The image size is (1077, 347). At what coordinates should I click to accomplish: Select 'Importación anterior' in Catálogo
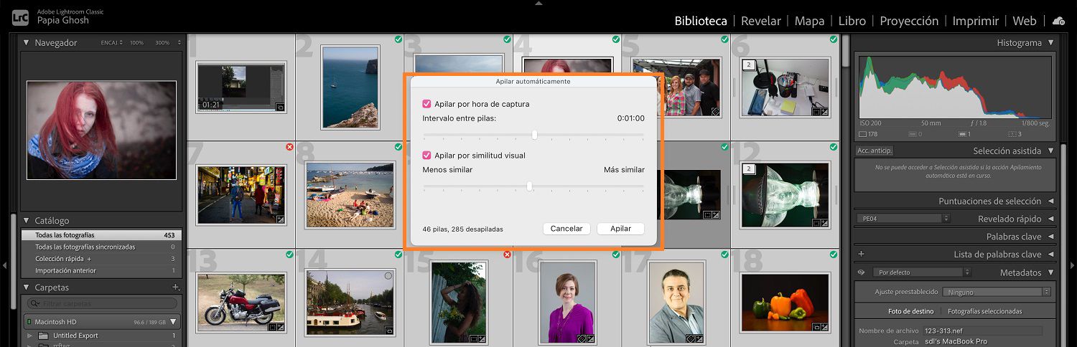click(102, 270)
